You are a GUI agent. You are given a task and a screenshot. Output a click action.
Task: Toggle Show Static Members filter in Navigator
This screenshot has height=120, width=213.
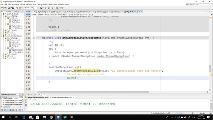[x=8, y=110]
